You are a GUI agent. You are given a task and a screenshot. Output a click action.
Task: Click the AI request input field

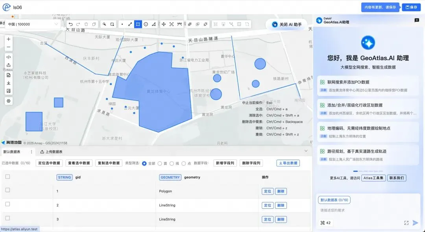coord(368,210)
